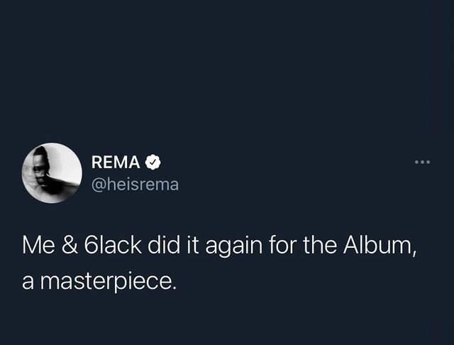Open the @heisrema handle link
Image resolution: width=454 pixels, height=345 pixels.
click(x=135, y=184)
